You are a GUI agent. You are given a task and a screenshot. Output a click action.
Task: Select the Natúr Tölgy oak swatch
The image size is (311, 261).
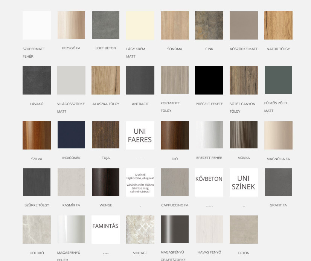coord(278,25)
